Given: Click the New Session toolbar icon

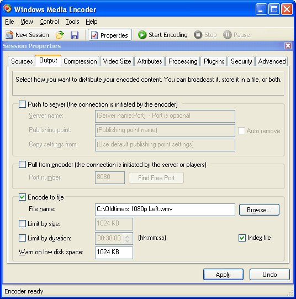Looking at the screenshot, I should (x=9, y=35).
